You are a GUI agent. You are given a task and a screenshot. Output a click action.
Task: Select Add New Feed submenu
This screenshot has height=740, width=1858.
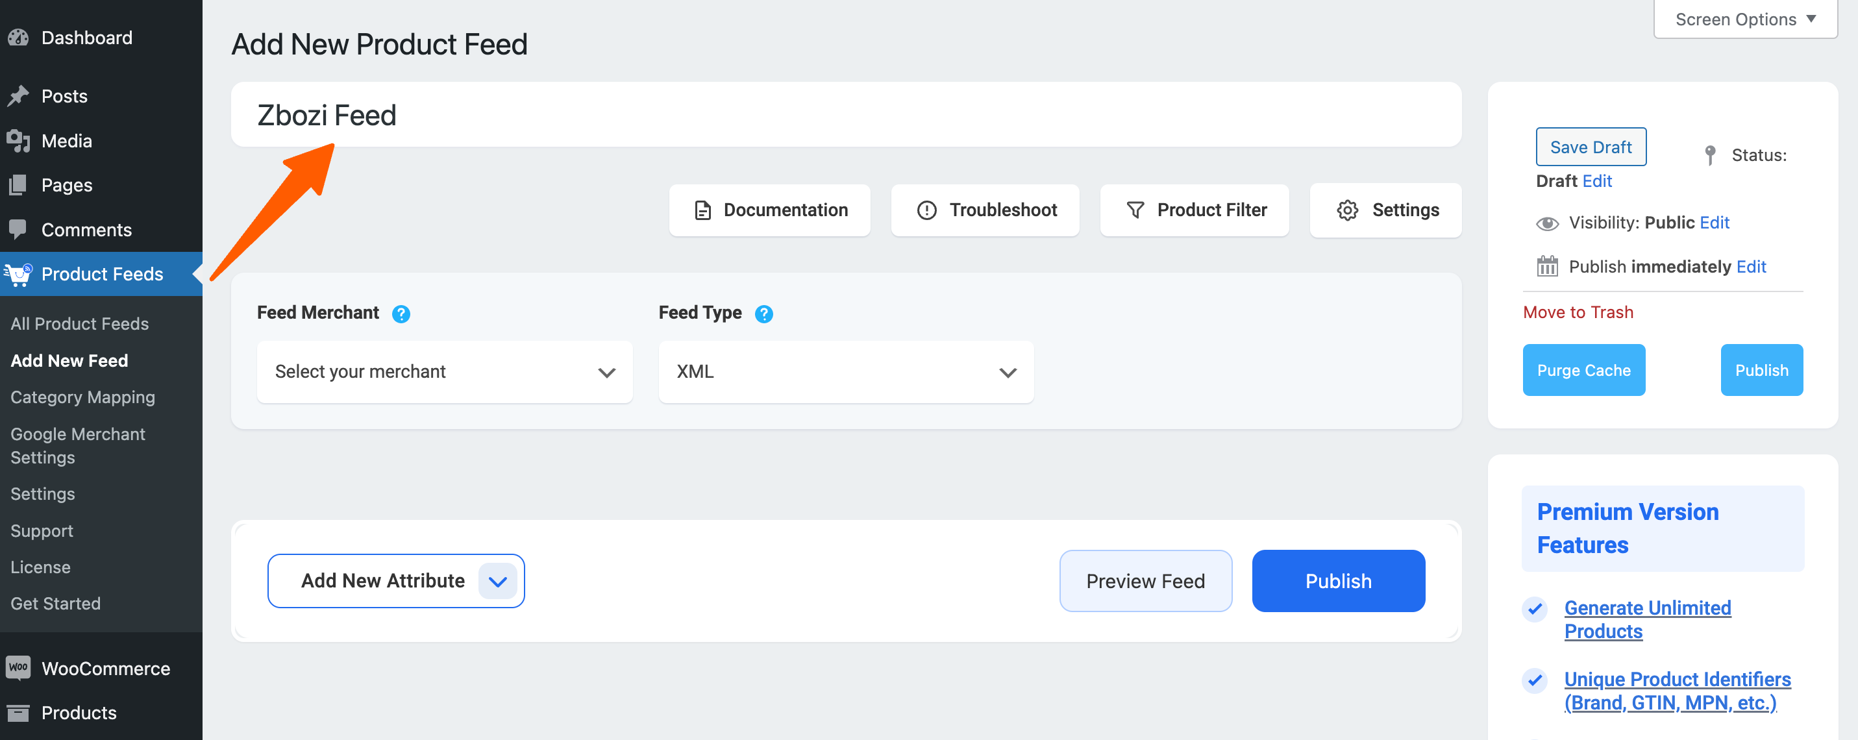click(69, 361)
